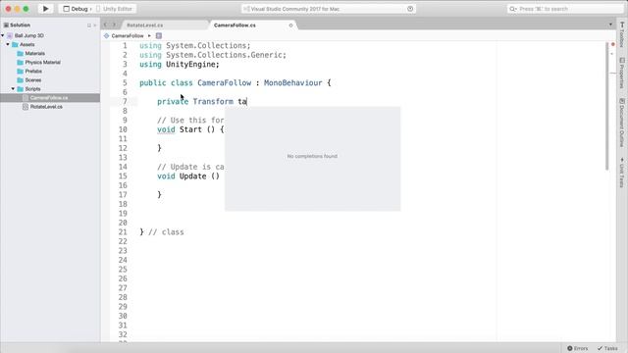Collapse the Assets folder
The width and height of the screenshot is (628, 353).
point(8,44)
